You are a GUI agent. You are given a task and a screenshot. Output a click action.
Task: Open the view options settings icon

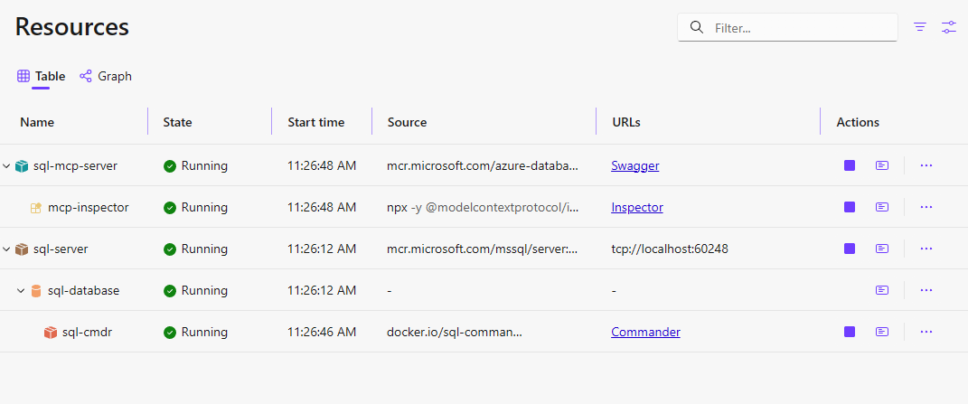(x=948, y=27)
